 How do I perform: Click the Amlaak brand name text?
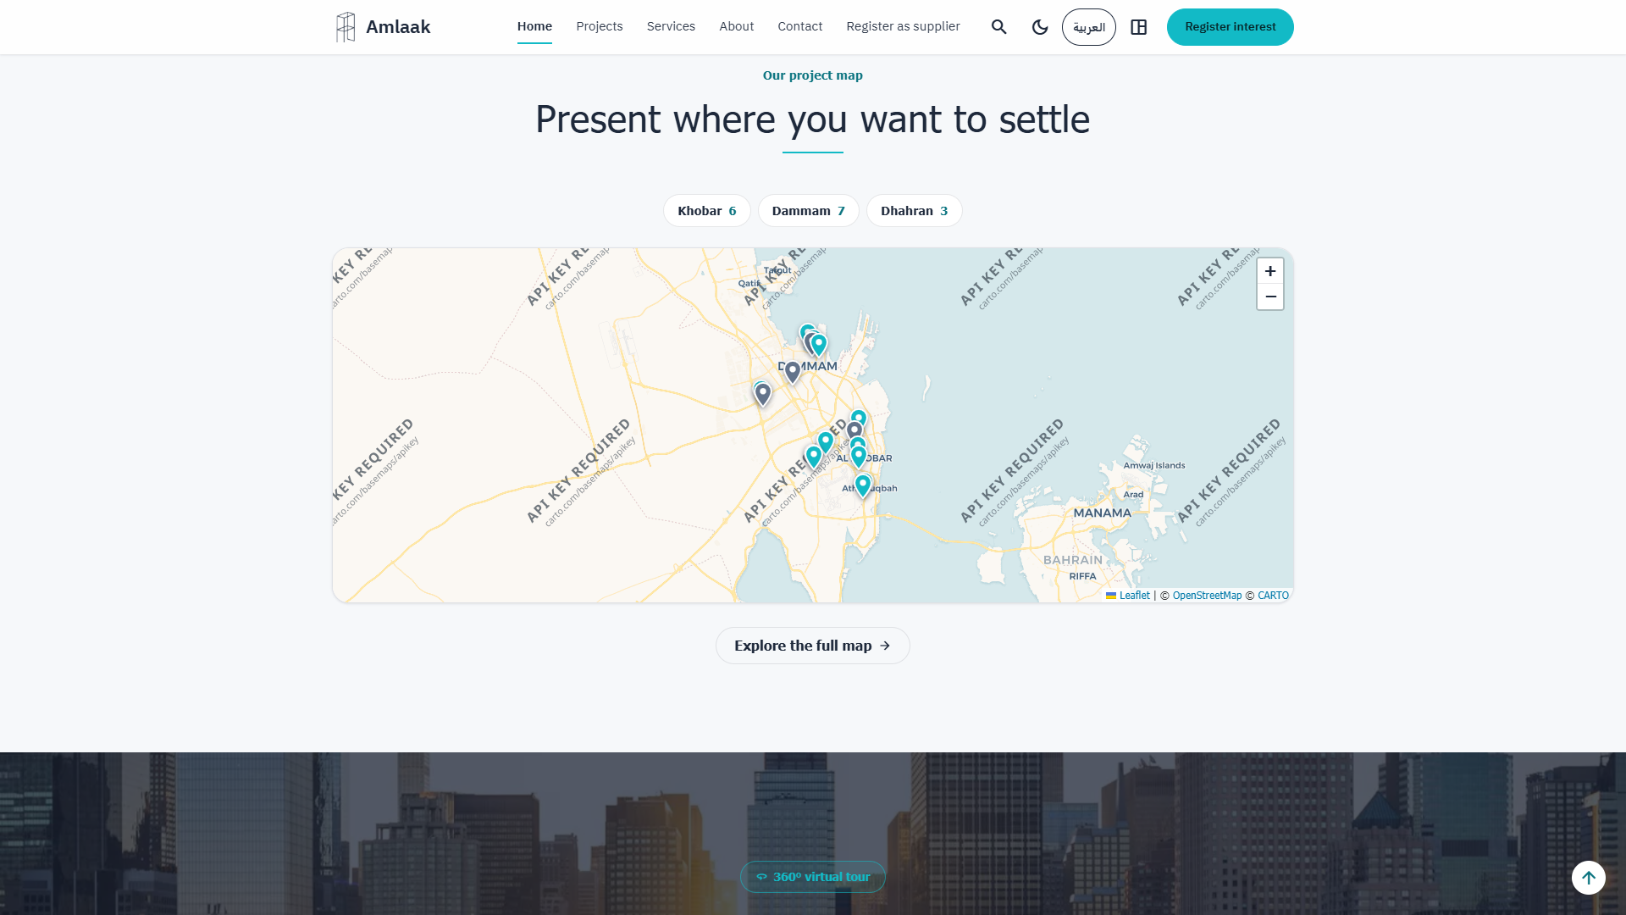(x=398, y=27)
